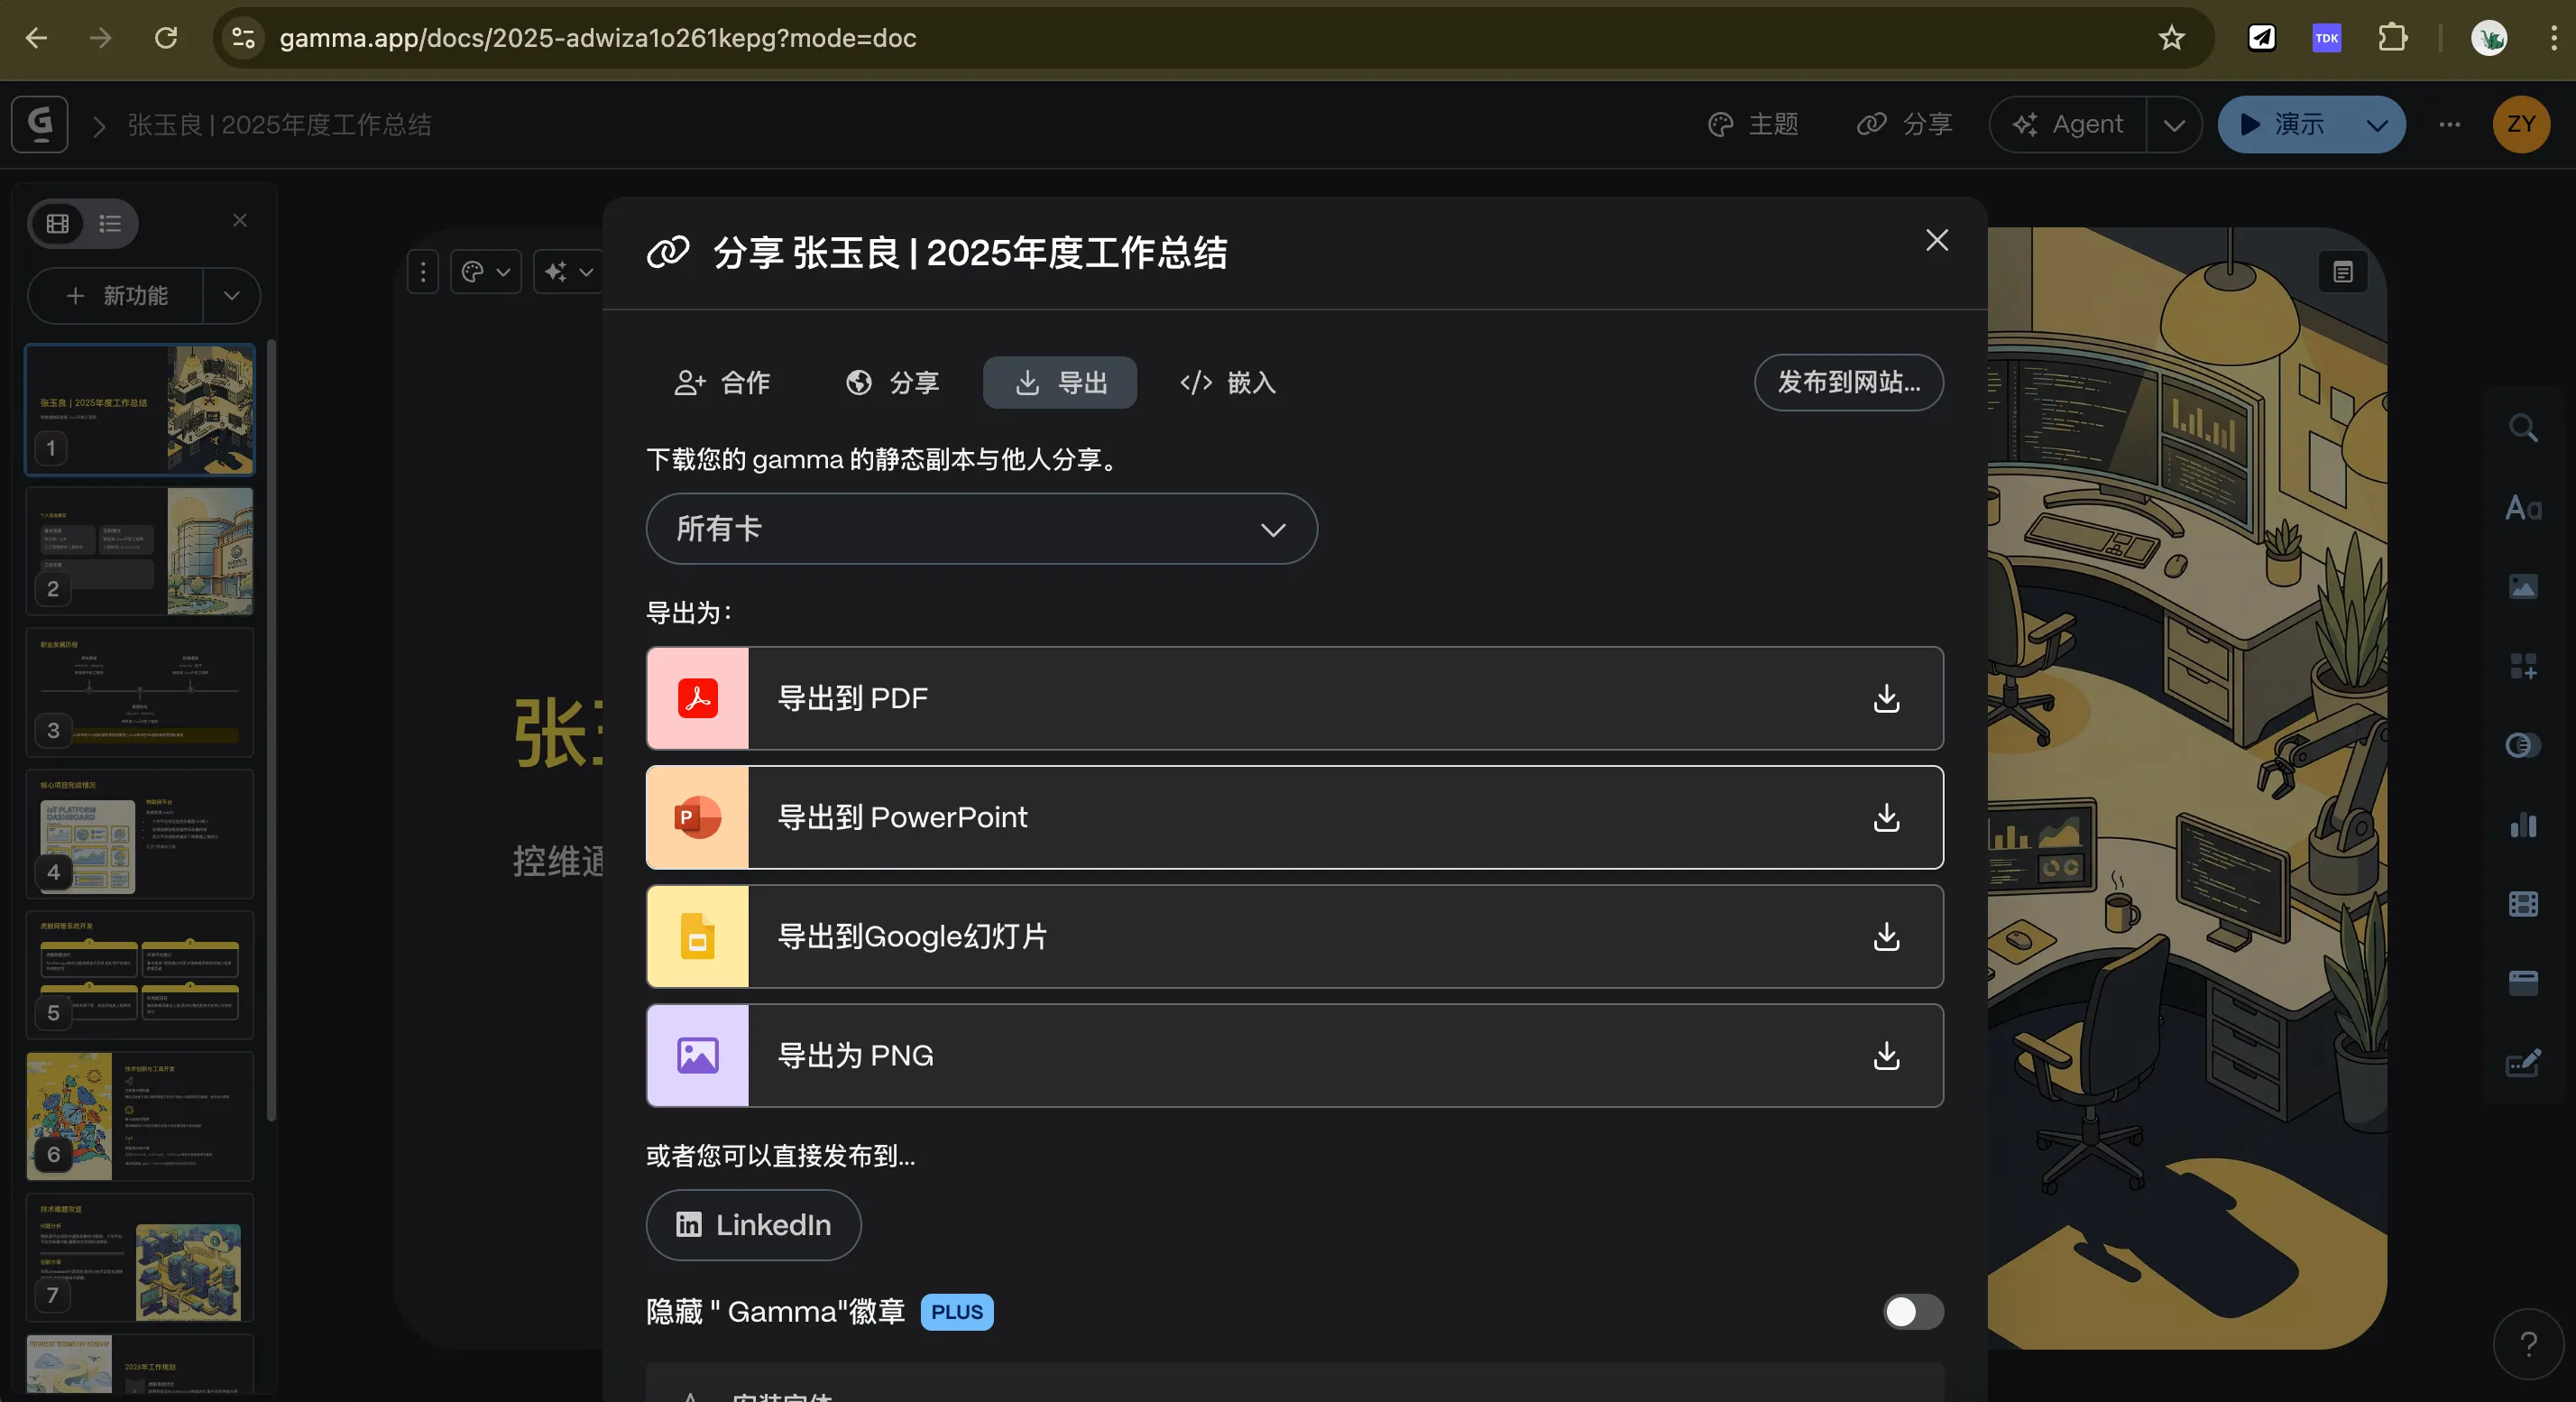Close the share dialog
The width and height of the screenshot is (2576, 1402).
(x=1937, y=240)
